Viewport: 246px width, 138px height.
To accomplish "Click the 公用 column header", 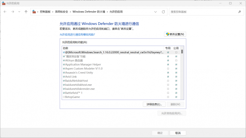I will point(176,48).
